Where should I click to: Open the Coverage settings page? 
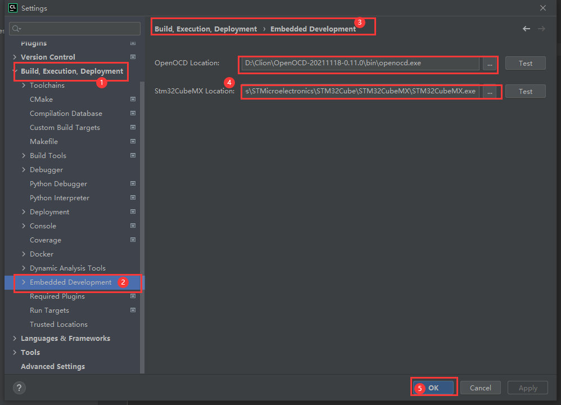tap(46, 240)
